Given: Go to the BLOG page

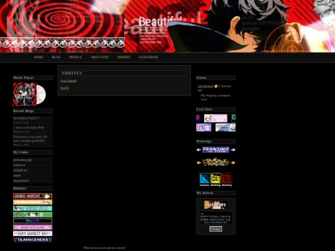Looking at the screenshot, I should click(x=56, y=57).
